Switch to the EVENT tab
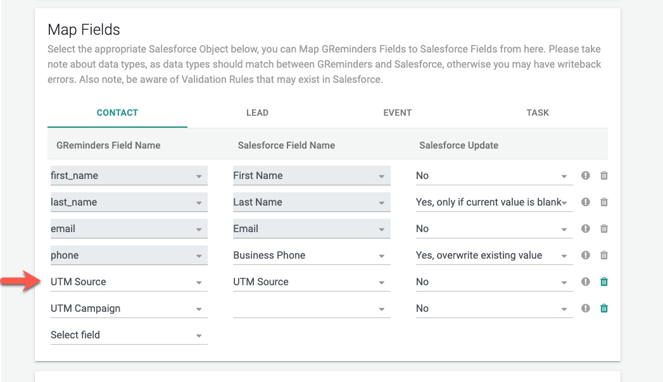Viewport: 663px width, 382px height. [x=398, y=113]
